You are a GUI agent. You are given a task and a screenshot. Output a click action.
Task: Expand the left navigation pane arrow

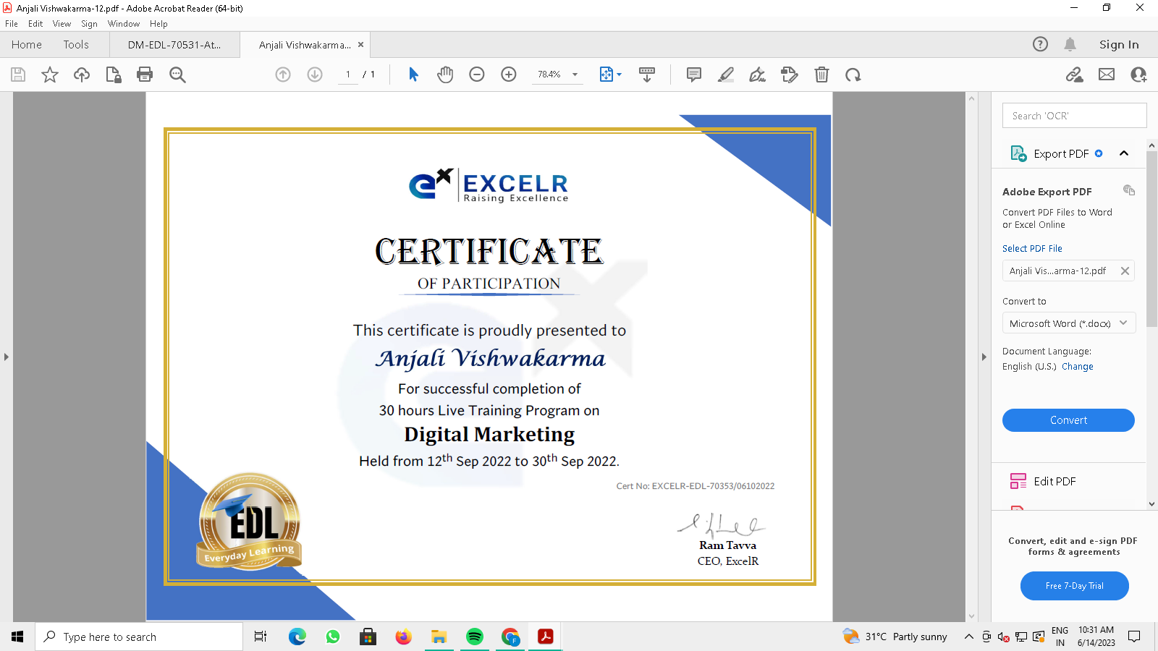[6, 357]
